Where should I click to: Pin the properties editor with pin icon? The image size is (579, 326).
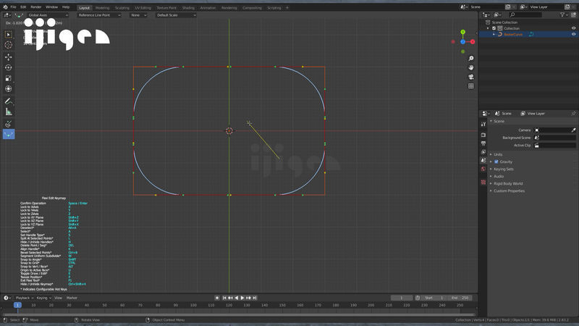[573, 114]
